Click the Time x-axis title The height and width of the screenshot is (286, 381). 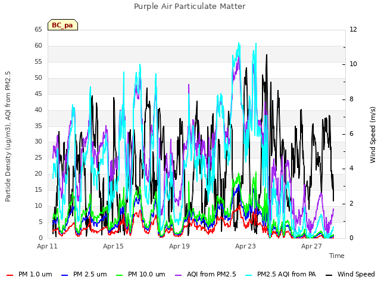(x=337, y=256)
